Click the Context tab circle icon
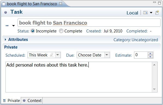Image resolution: width=163 pixels, height=105 pixels. point(24,100)
